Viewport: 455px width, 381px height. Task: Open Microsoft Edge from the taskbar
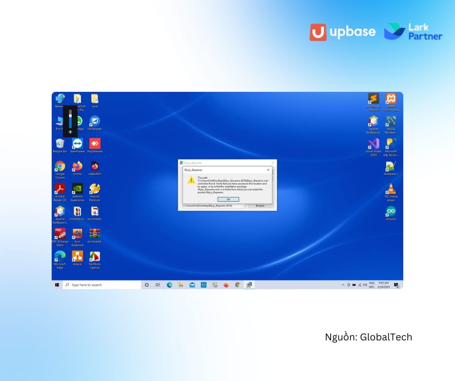(x=169, y=285)
